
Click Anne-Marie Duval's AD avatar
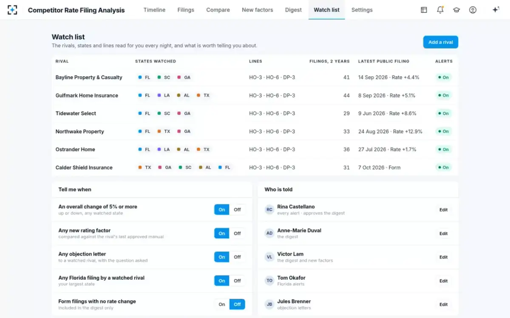(269, 234)
